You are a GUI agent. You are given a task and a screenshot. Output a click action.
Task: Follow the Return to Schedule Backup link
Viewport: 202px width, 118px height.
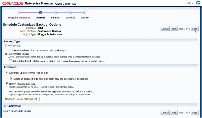click(17, 111)
